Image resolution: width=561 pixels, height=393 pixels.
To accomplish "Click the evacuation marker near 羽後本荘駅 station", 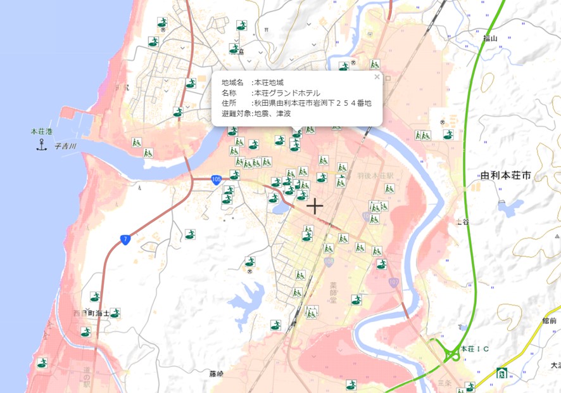I will 341,166.
